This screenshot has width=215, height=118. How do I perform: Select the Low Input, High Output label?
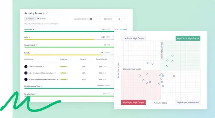point(133,38)
